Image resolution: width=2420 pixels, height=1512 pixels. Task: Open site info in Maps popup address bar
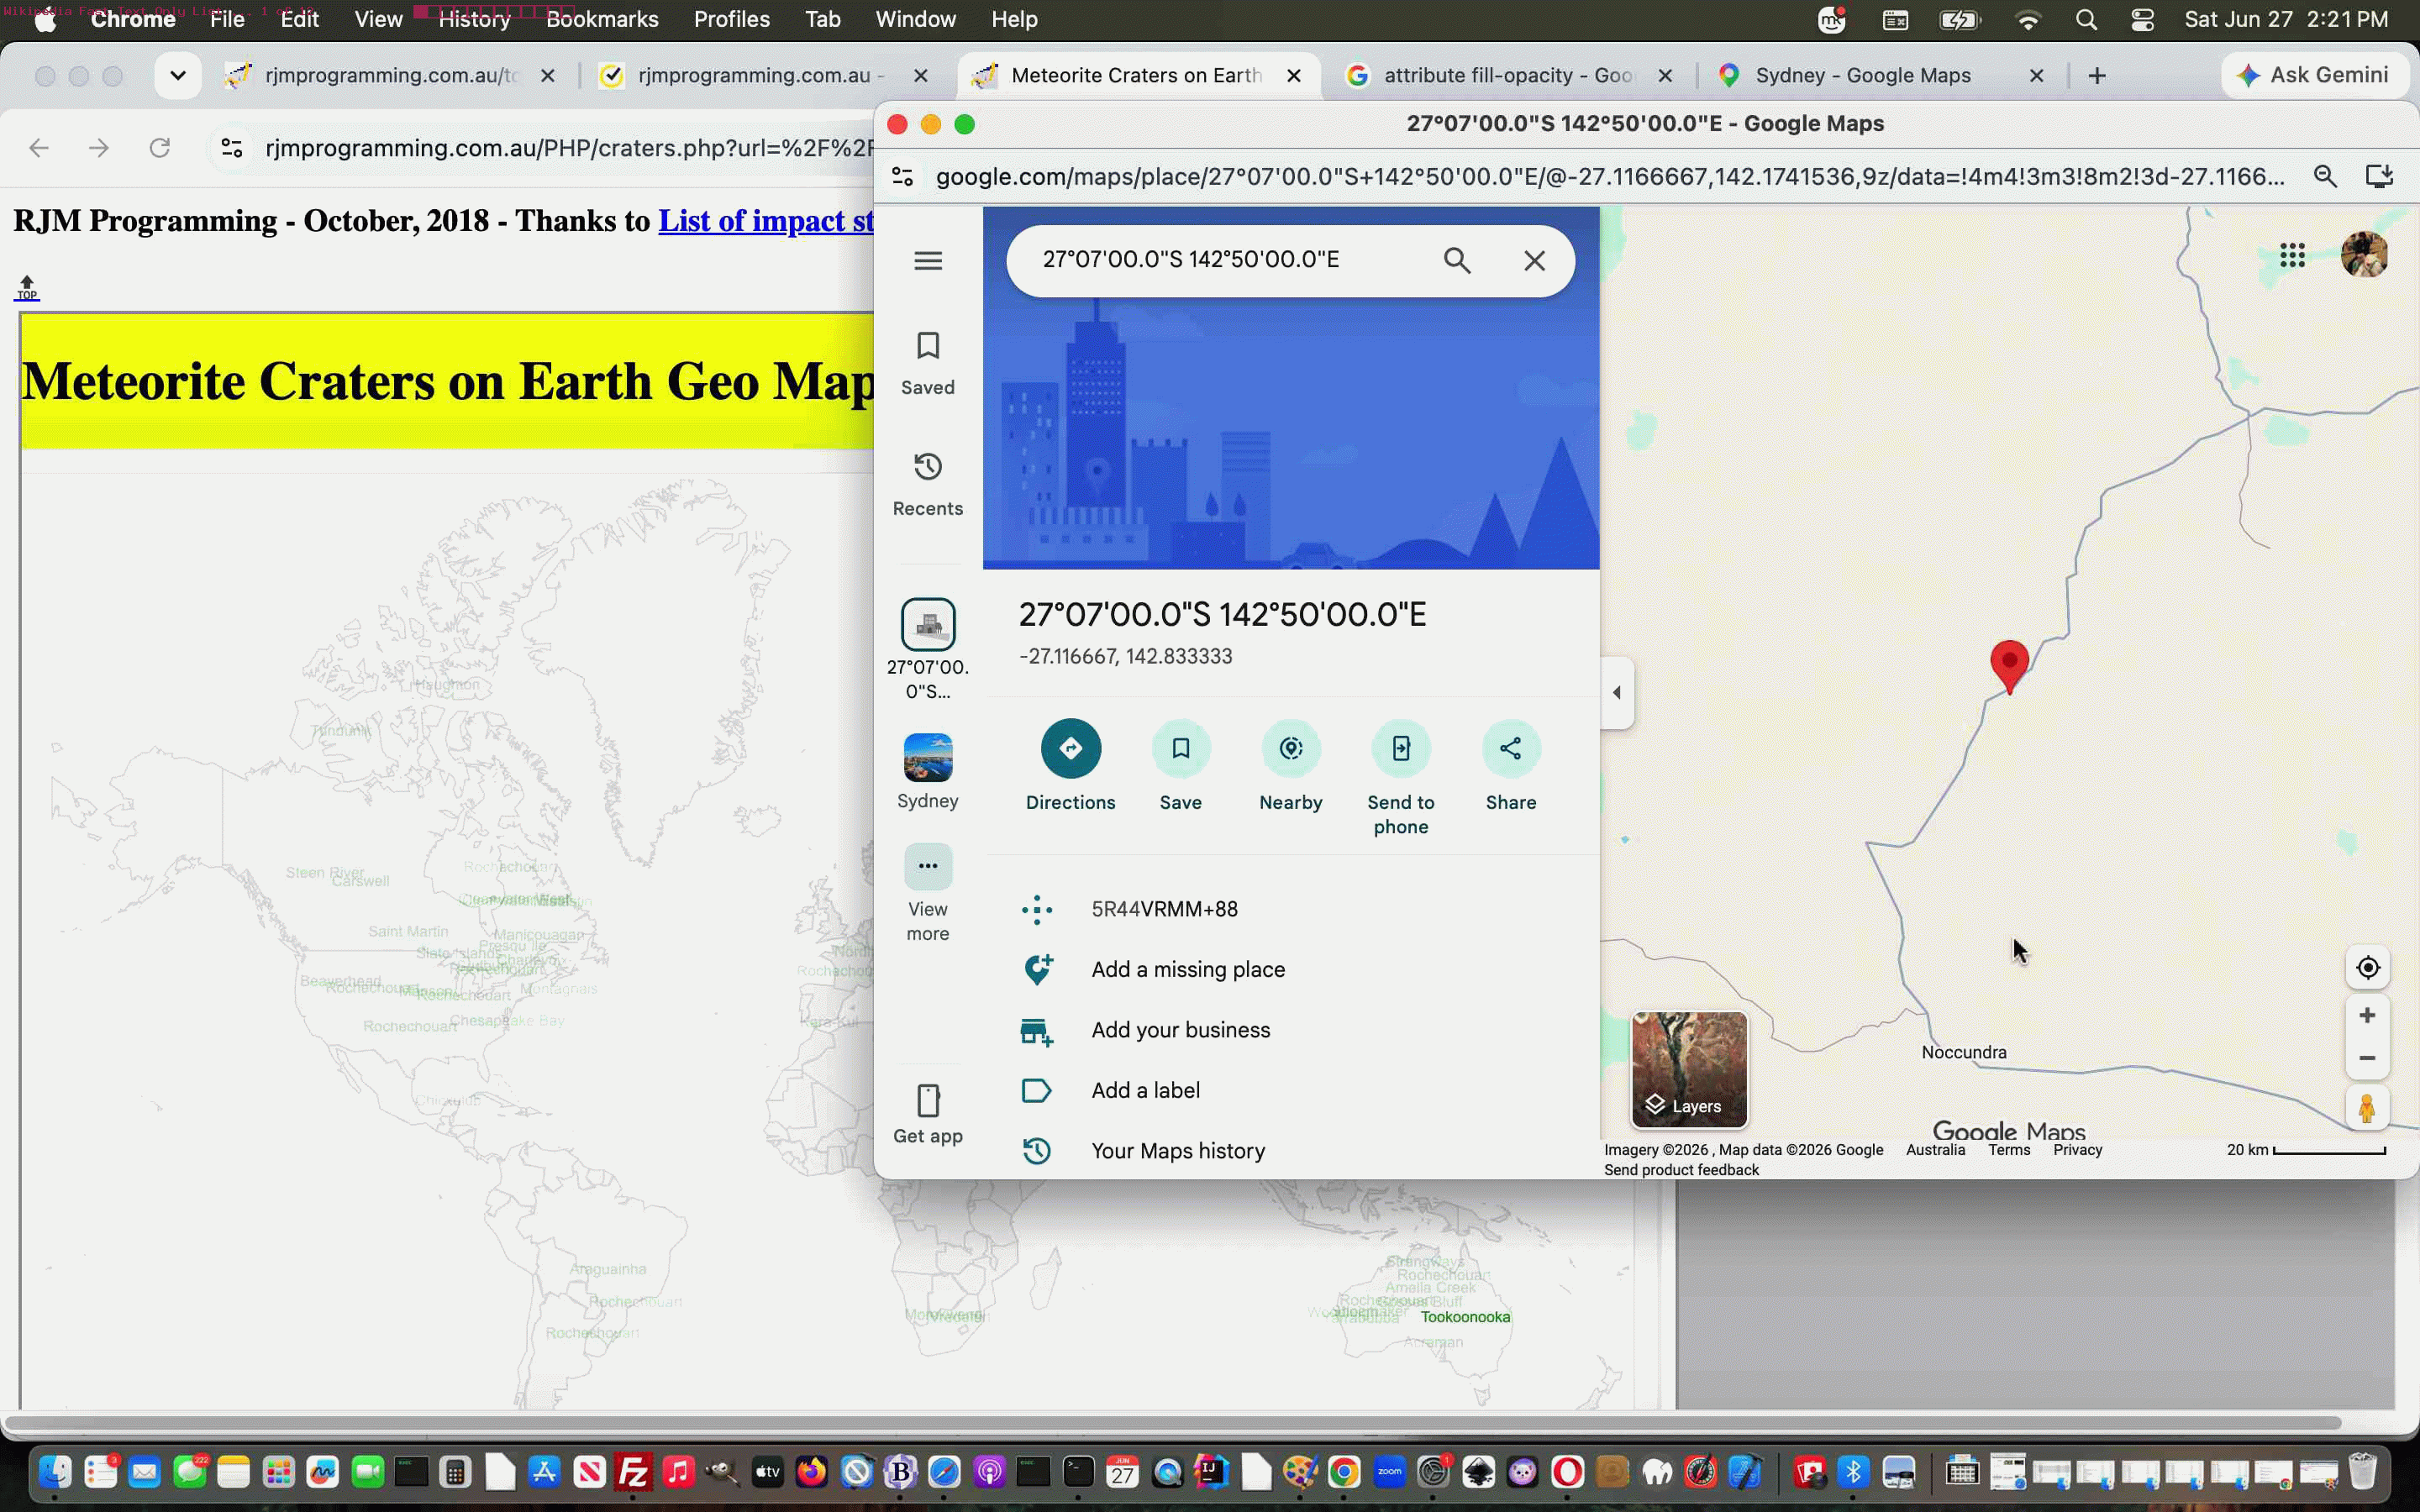[x=902, y=177]
